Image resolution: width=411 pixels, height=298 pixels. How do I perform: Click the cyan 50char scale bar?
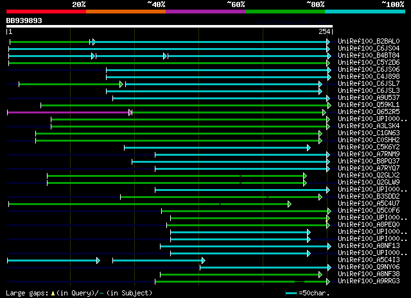pos(291,293)
